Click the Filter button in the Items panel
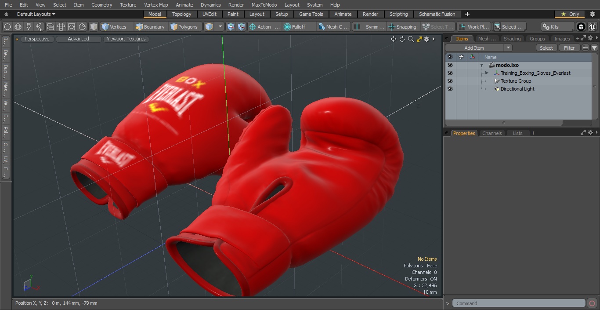600x310 pixels. (x=569, y=48)
